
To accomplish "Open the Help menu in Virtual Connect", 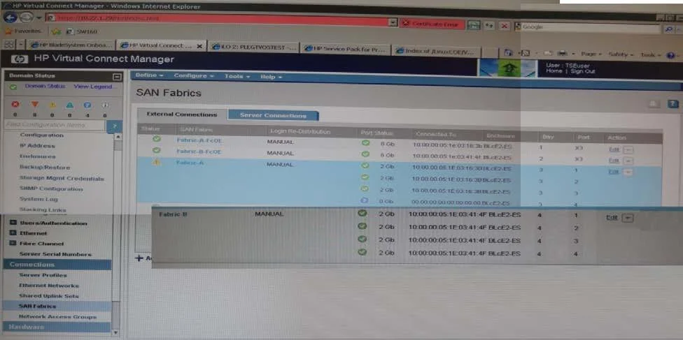I will point(271,77).
